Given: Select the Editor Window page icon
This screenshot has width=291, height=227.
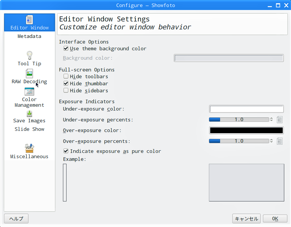Looking at the screenshot, I should click(29, 20).
